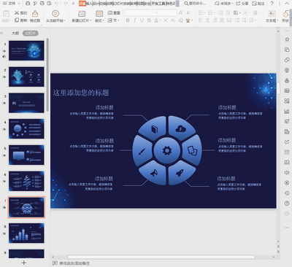Collapse the slide panel with double-chevron
Image resolution: width=292 pixels, height=267 pixels.
coord(2,33)
